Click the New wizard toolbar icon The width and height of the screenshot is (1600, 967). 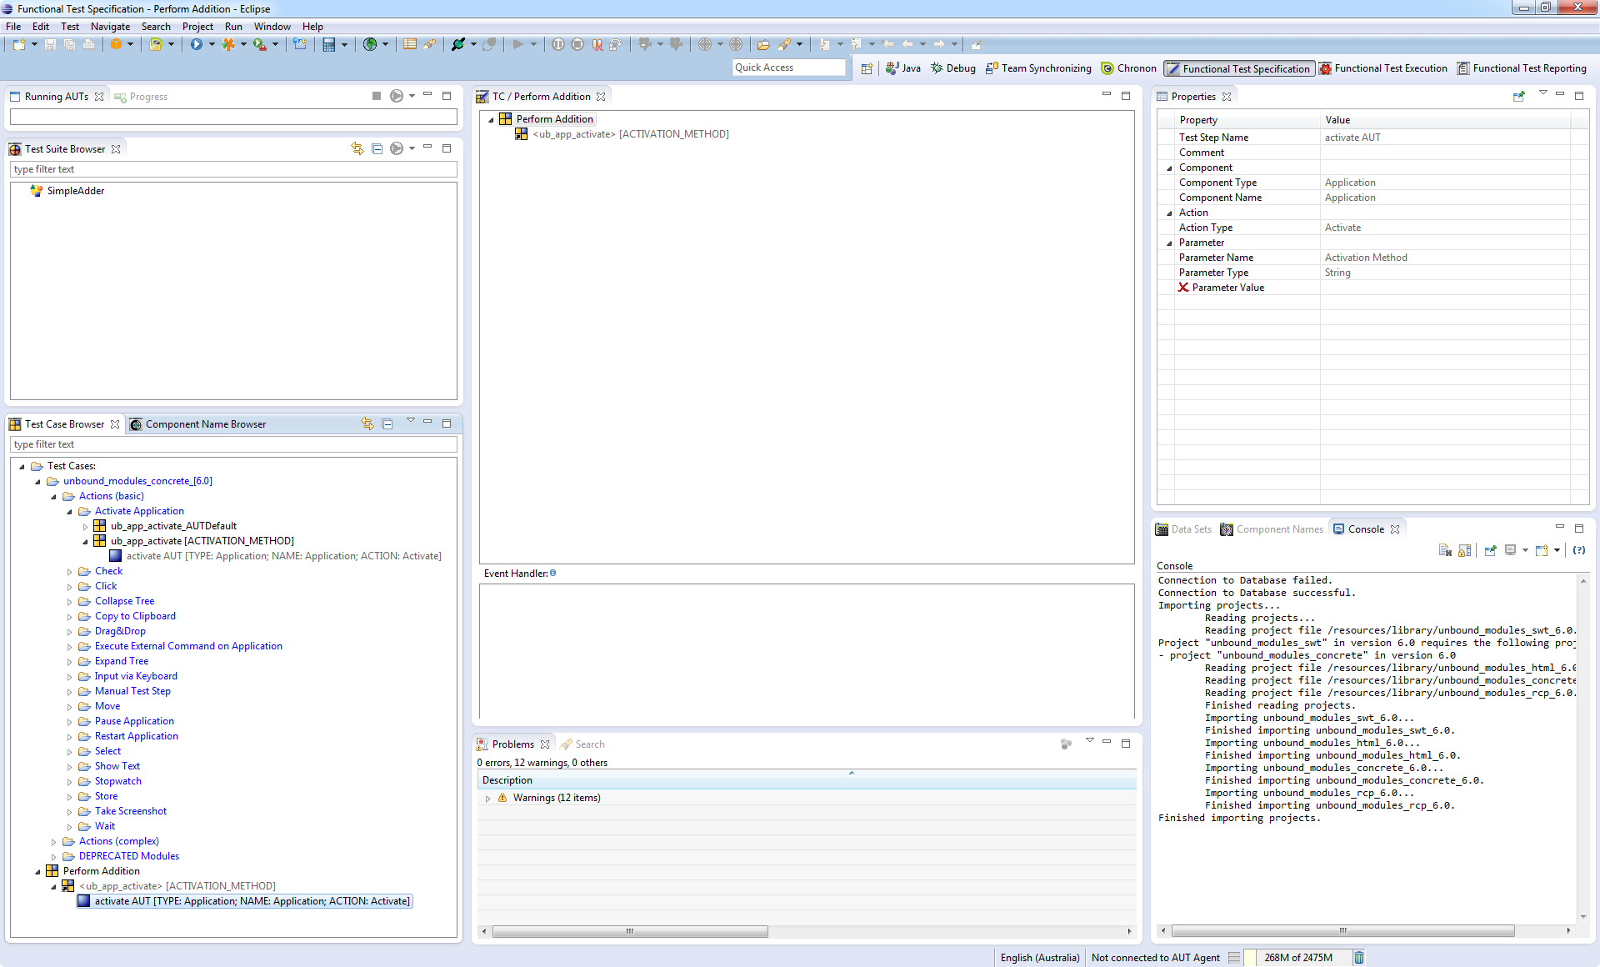click(x=18, y=44)
